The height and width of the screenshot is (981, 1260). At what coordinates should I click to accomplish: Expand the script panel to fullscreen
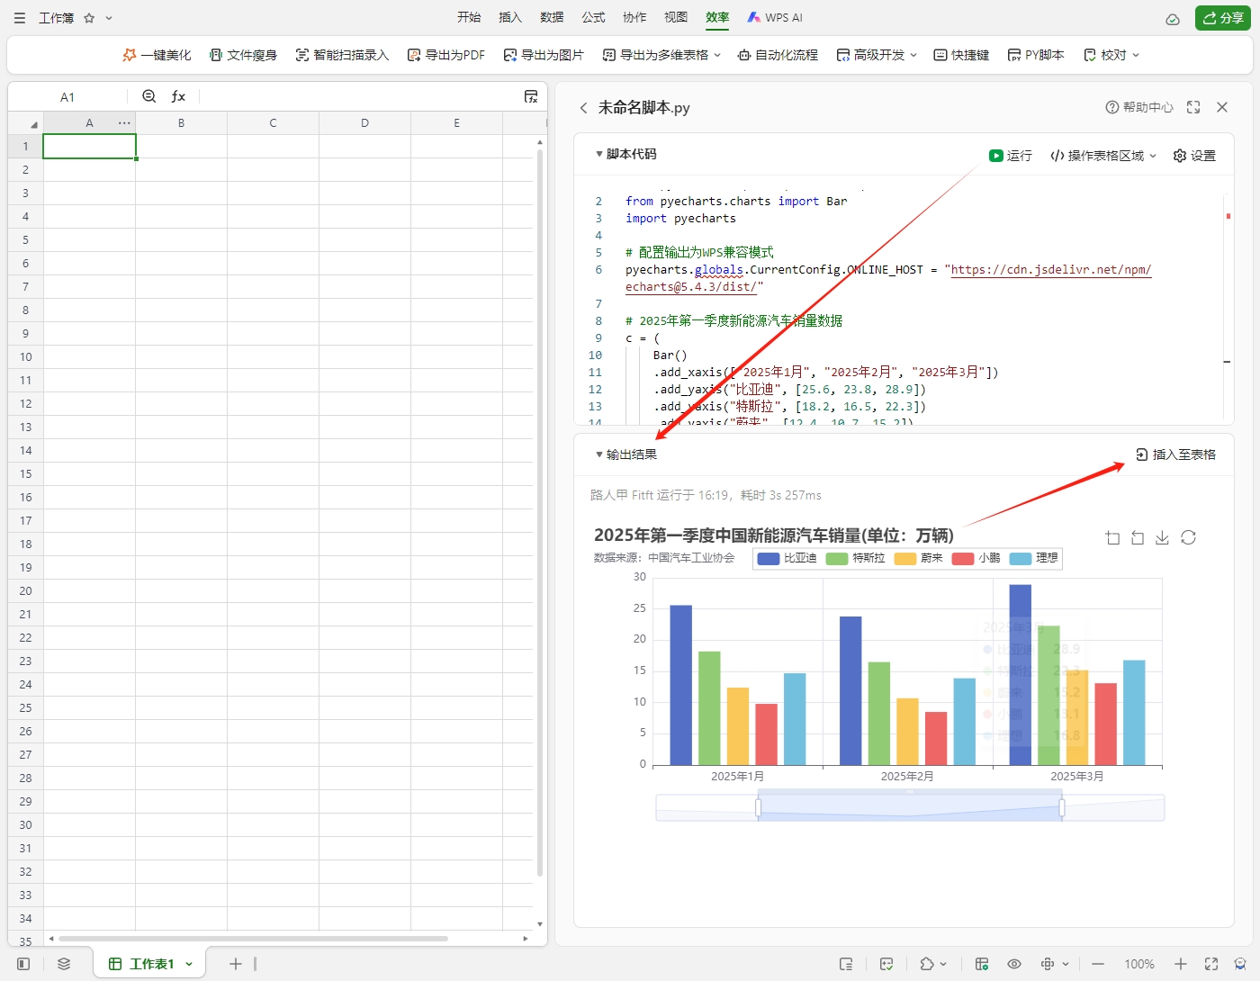[1193, 107]
